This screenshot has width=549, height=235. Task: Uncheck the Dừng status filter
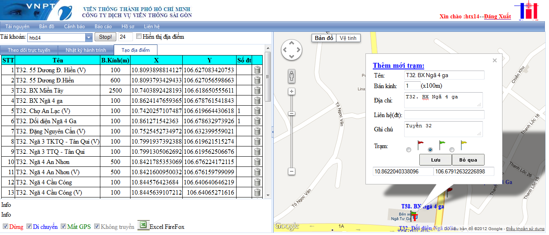click(x=5, y=226)
